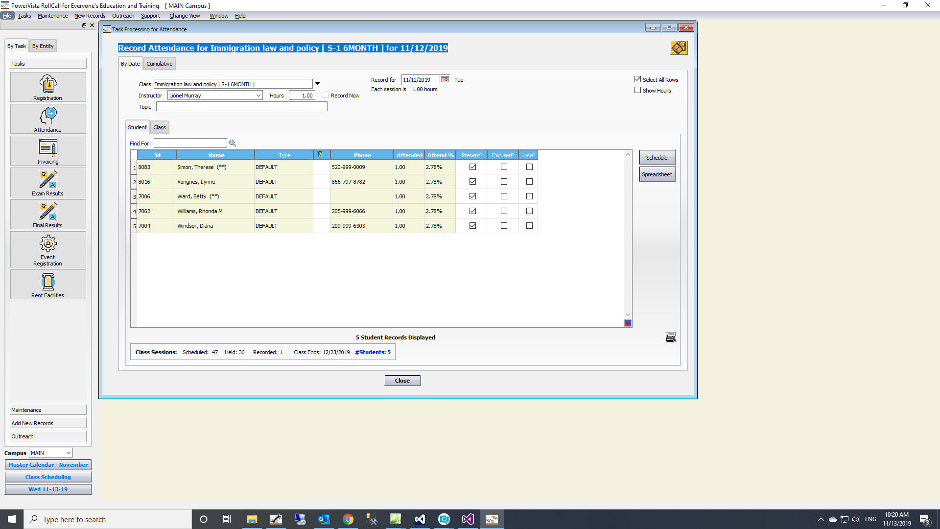This screenshot has width=940, height=529.
Task: Open the Rent Facilities task icon
Action: tap(48, 285)
